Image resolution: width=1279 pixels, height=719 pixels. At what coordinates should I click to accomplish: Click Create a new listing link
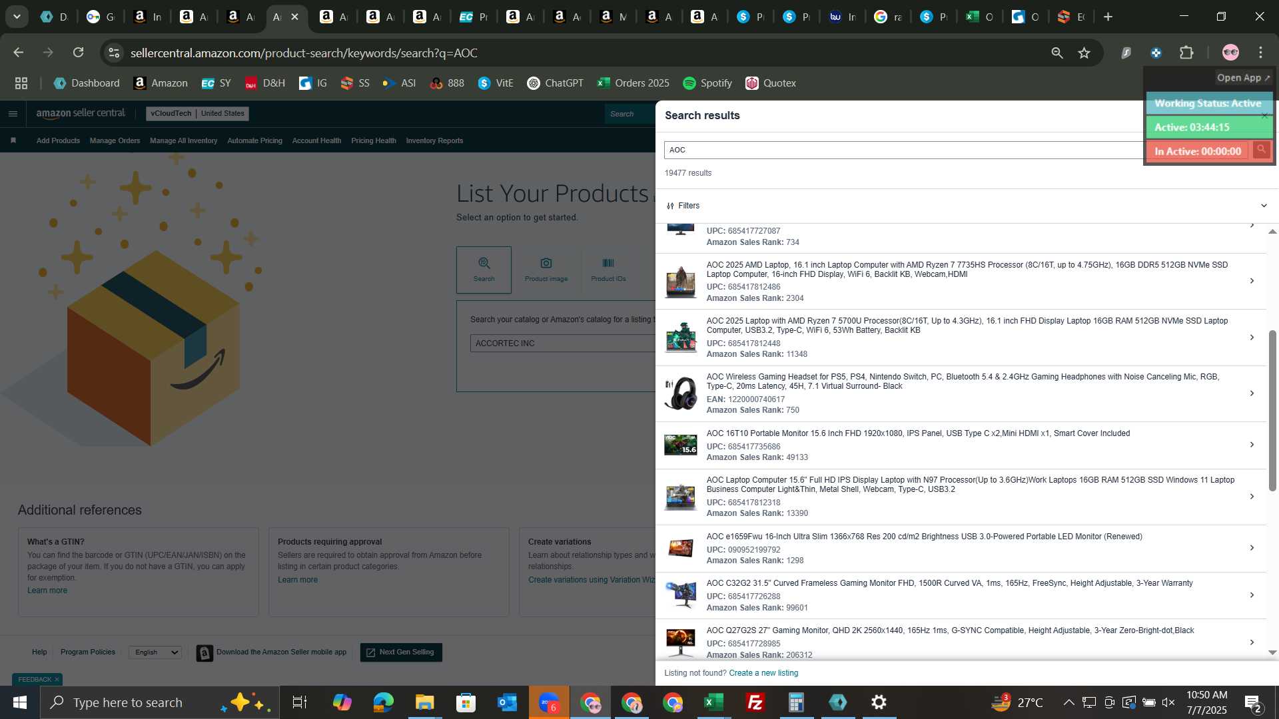coord(763,673)
